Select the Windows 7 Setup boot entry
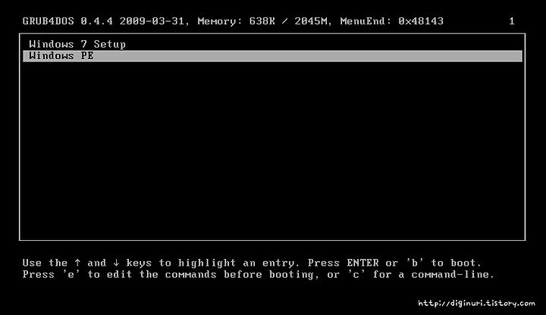Image resolution: width=546 pixels, height=315 pixels. pos(77,44)
